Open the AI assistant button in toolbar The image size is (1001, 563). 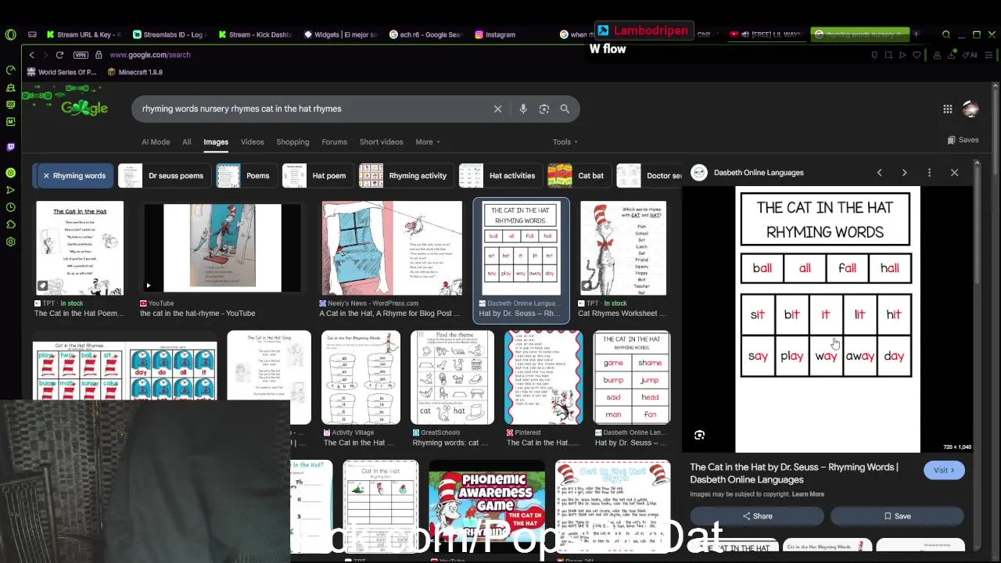click(x=971, y=55)
